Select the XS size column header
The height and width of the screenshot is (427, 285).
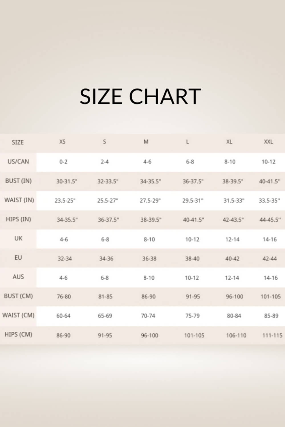pos(62,142)
